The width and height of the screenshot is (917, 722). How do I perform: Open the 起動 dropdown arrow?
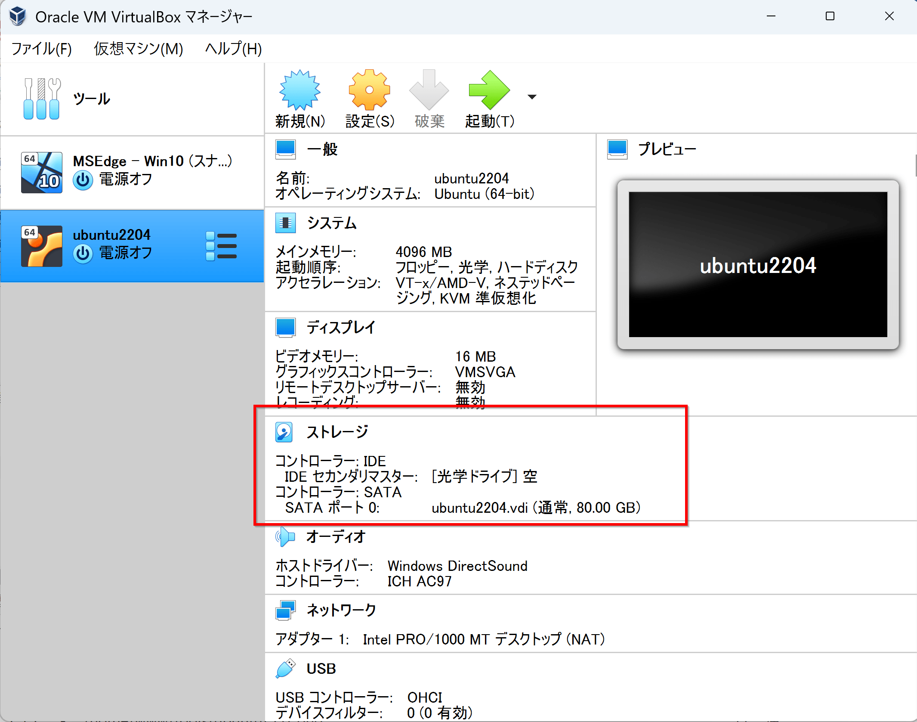point(532,97)
